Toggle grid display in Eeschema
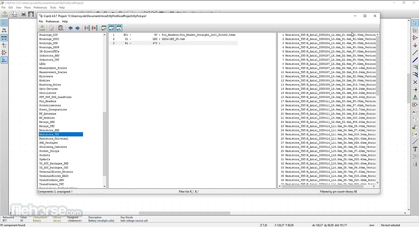The width and height of the screenshot is (419, 227). coord(4,23)
